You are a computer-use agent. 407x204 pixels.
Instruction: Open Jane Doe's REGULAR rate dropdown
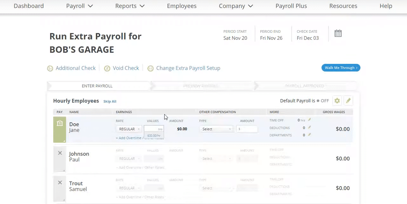129,129
